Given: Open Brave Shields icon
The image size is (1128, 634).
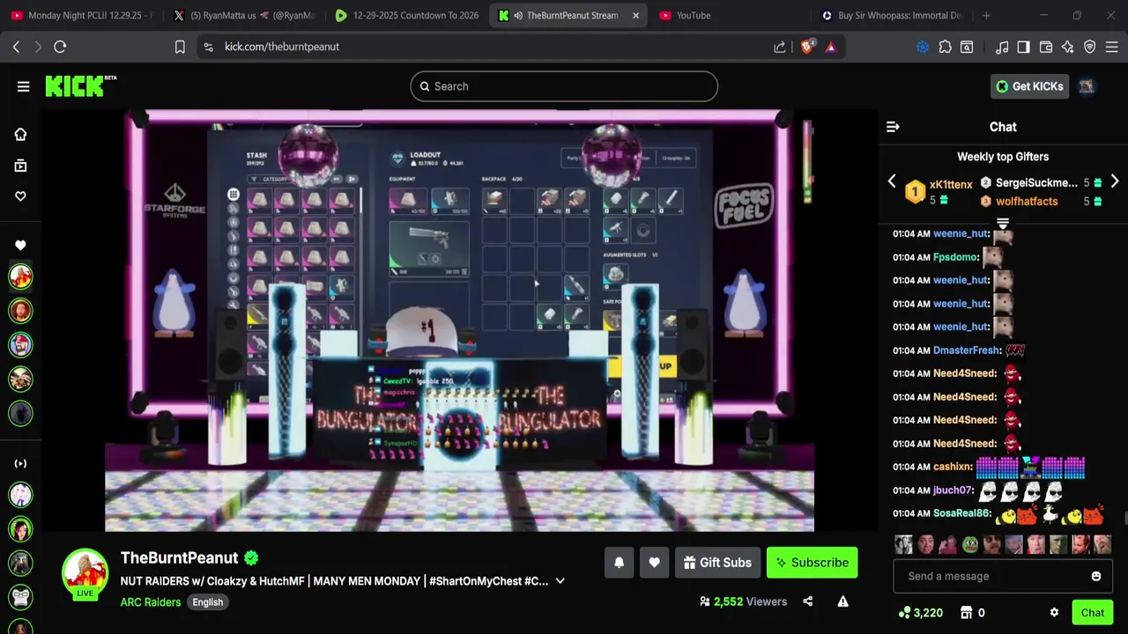Looking at the screenshot, I should click(x=806, y=47).
